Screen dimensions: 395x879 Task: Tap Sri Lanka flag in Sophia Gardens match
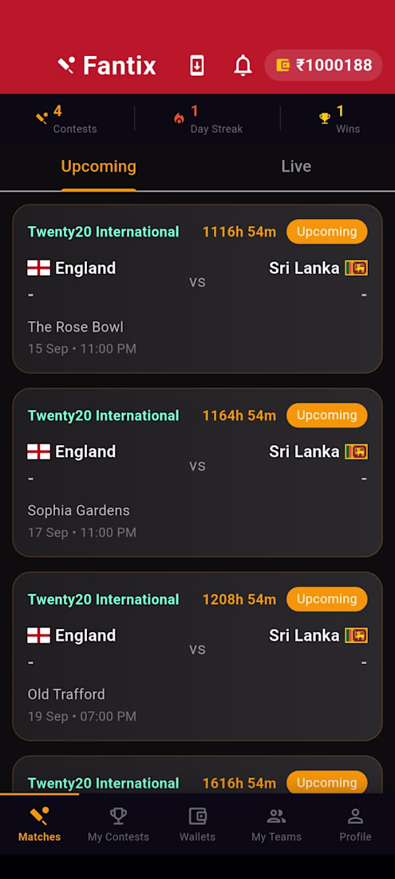357,451
